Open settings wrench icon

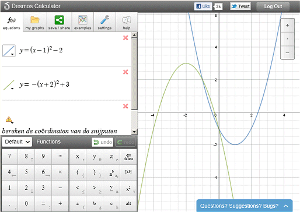(x=104, y=20)
